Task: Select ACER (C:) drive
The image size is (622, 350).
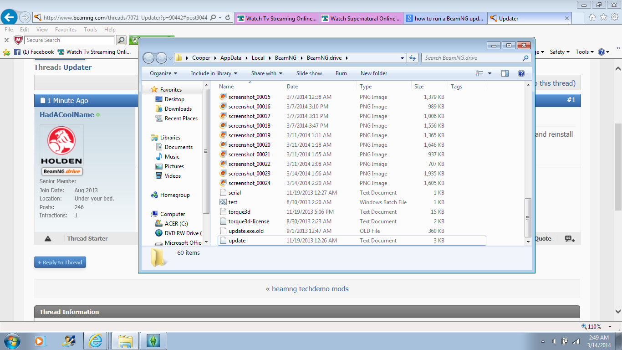Action: click(176, 224)
